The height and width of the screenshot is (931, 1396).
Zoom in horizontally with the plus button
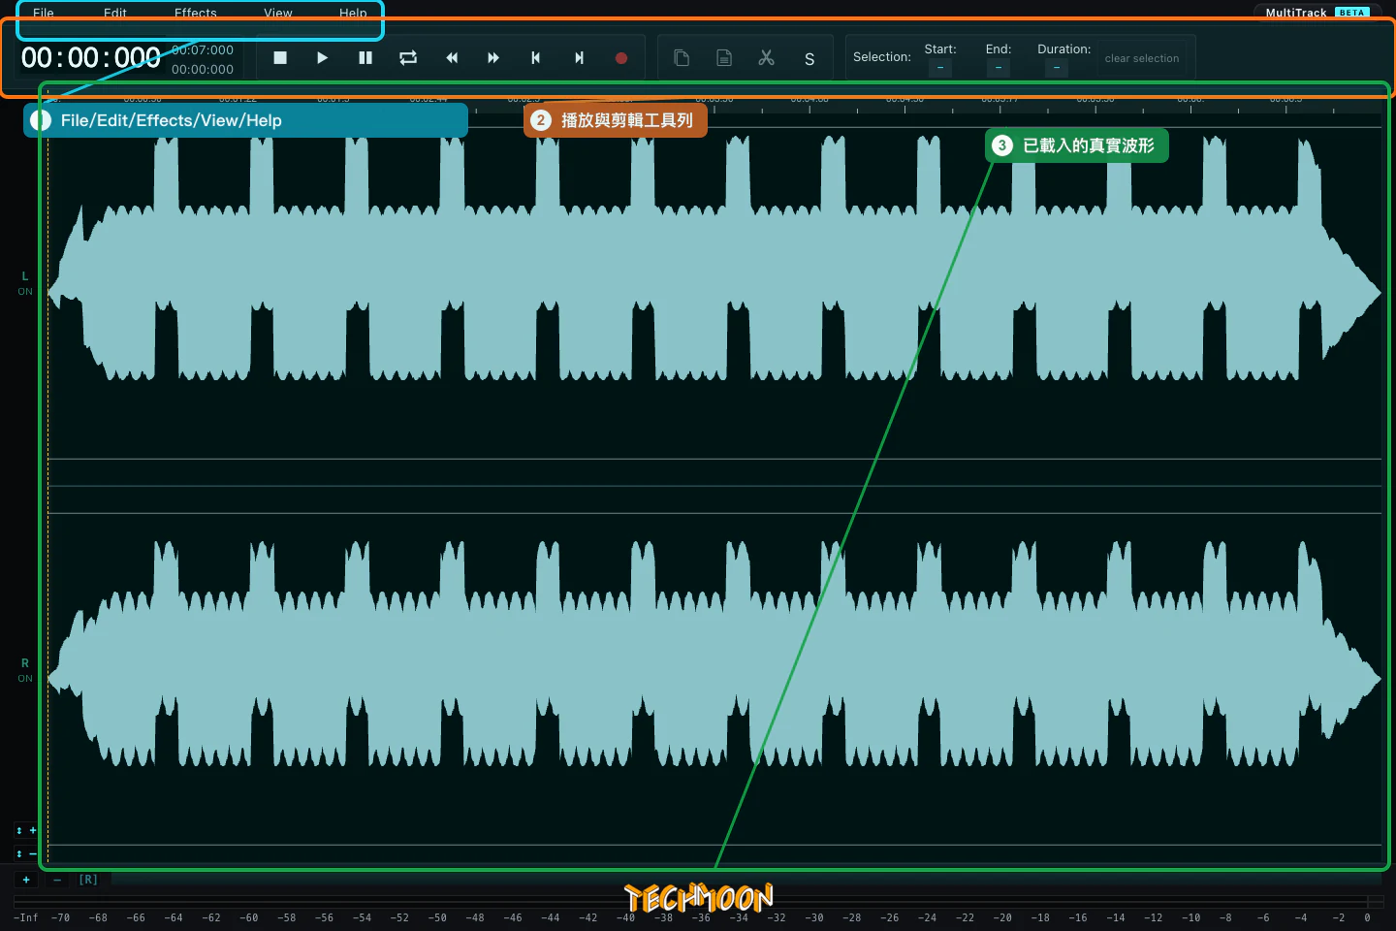tap(26, 880)
